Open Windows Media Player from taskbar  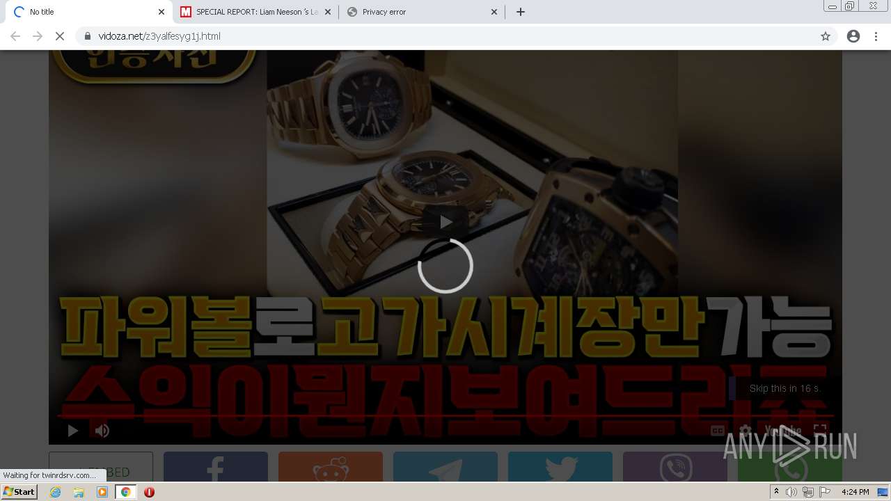pyautogui.click(x=102, y=492)
